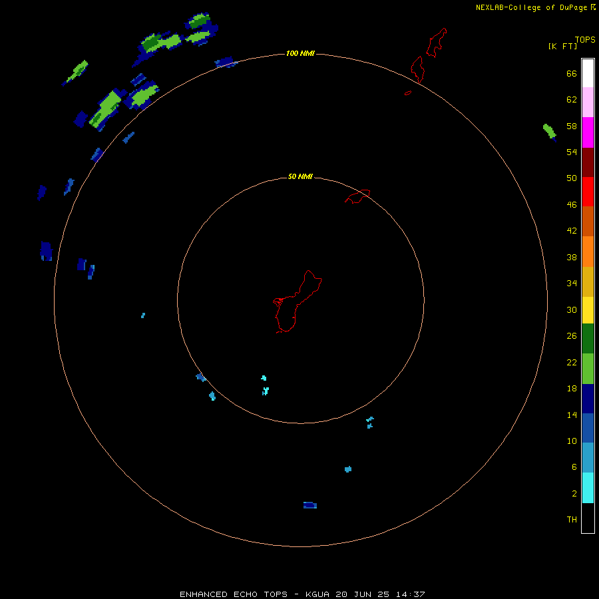Click the white swatch in the TOPS legend
The image size is (599, 599).
click(588, 73)
